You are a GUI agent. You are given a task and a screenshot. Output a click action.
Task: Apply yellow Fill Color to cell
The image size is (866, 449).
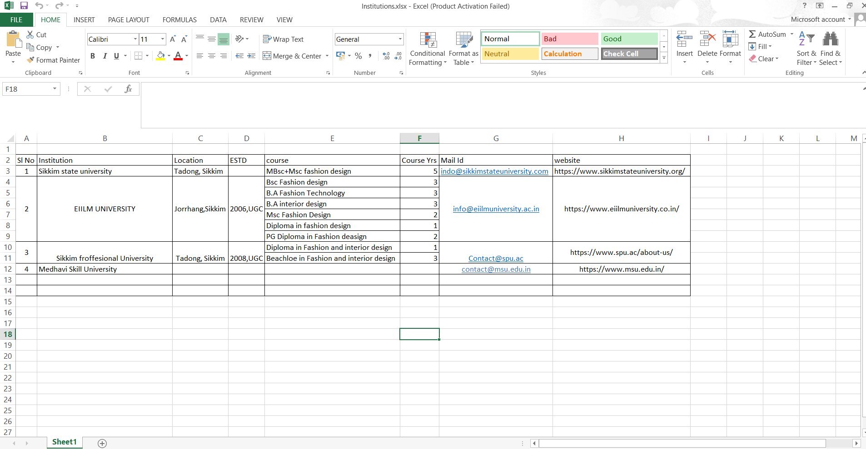pyautogui.click(x=160, y=56)
